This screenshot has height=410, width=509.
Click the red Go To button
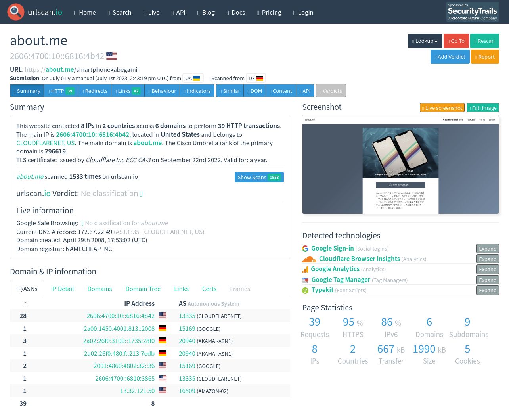click(x=456, y=41)
